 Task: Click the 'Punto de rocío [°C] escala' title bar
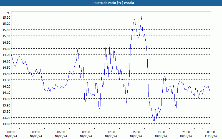pos(111,3)
